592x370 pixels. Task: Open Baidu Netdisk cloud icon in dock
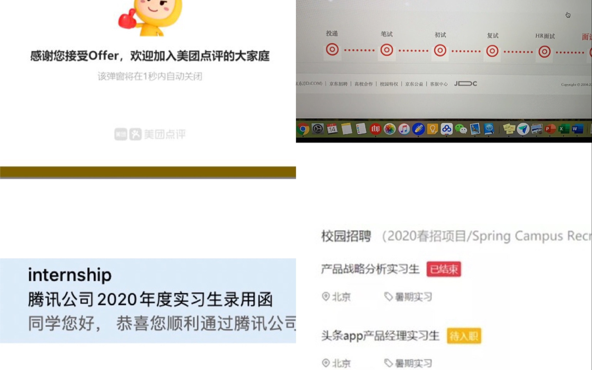pyautogui.click(x=446, y=129)
